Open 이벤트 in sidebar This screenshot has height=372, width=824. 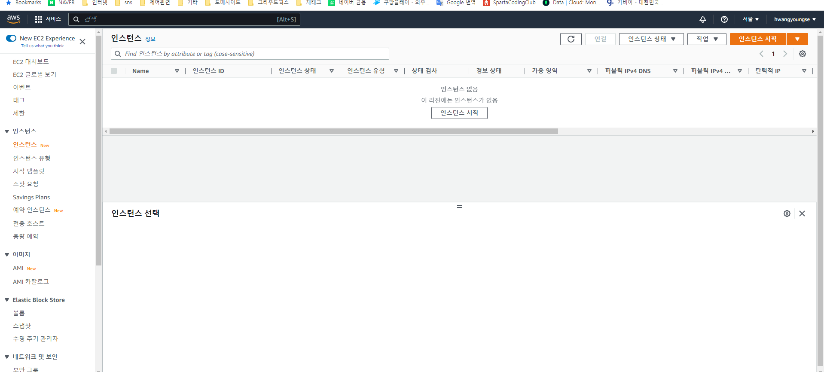tap(22, 87)
